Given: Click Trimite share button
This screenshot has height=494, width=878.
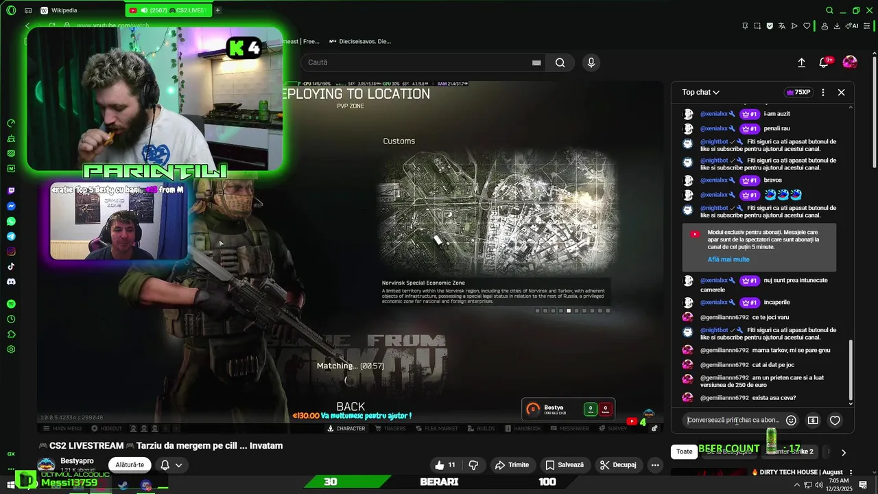Looking at the screenshot, I should [512, 464].
